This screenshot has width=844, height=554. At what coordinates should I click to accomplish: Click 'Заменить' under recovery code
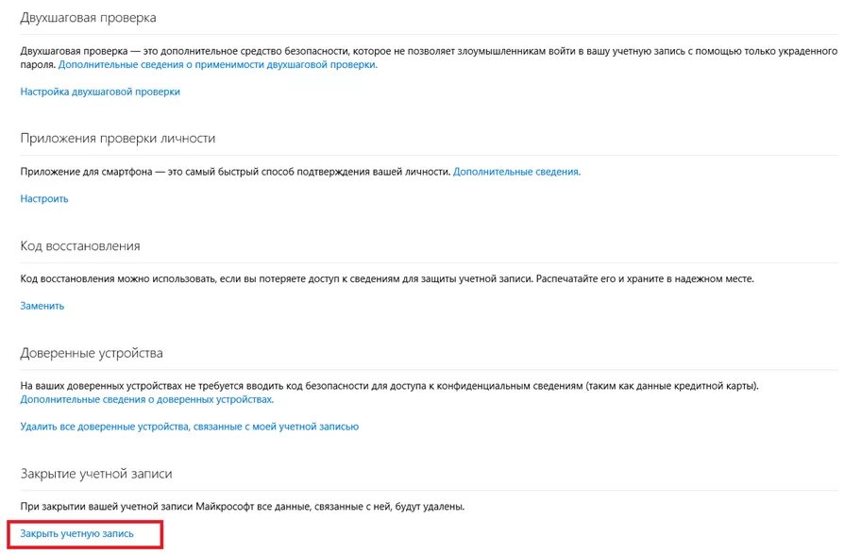tap(42, 306)
